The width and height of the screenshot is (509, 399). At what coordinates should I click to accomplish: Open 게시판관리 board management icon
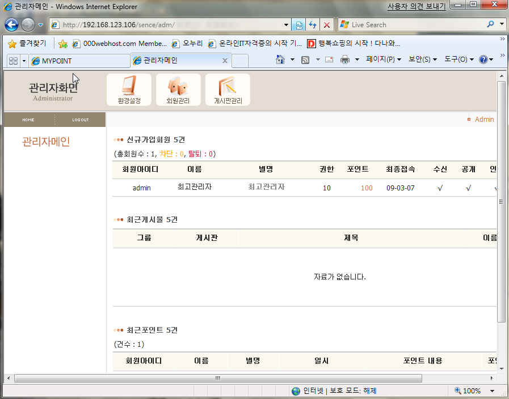(228, 90)
